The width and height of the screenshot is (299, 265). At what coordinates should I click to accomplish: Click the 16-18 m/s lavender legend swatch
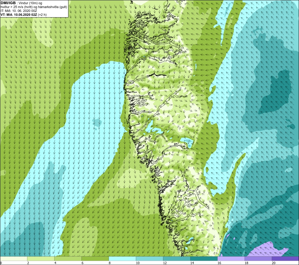(x=231, y=258)
